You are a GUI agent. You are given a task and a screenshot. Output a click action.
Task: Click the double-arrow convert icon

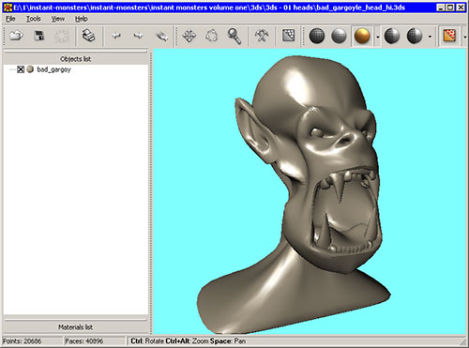click(162, 37)
